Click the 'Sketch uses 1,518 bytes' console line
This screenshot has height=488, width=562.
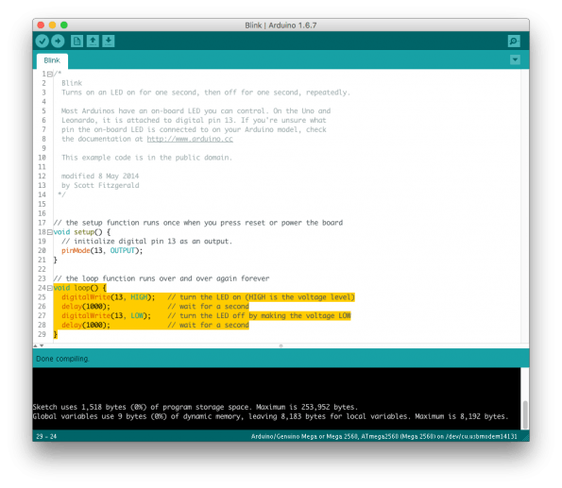195,408
